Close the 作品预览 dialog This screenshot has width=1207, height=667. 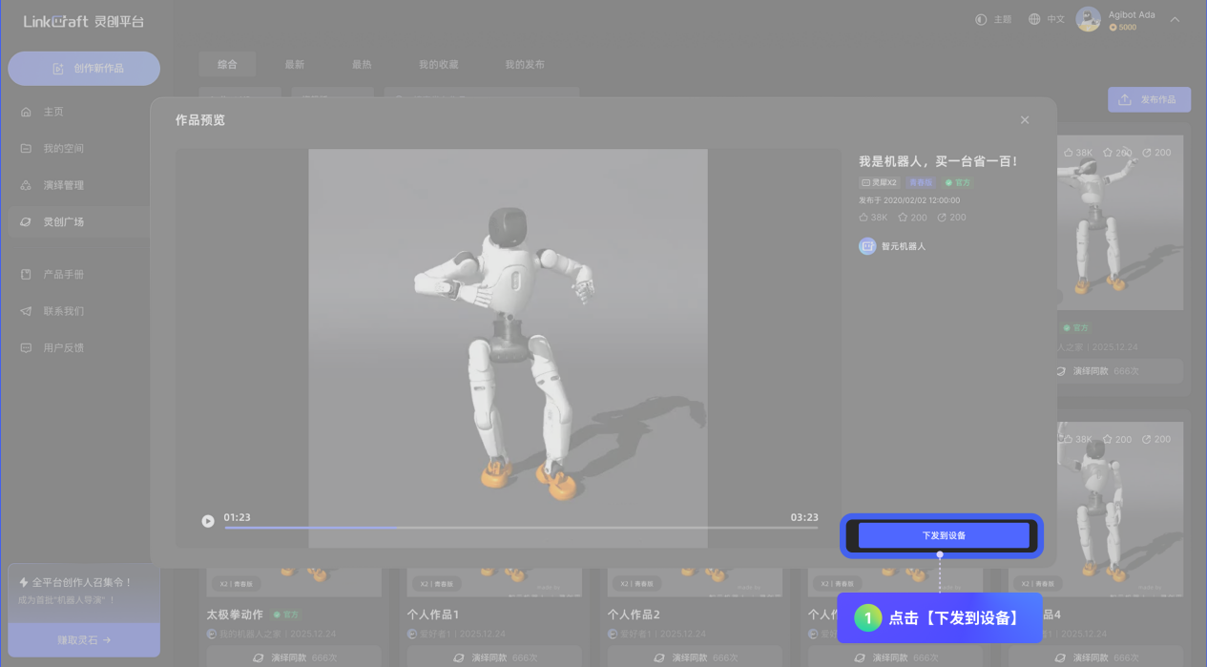click(1025, 120)
